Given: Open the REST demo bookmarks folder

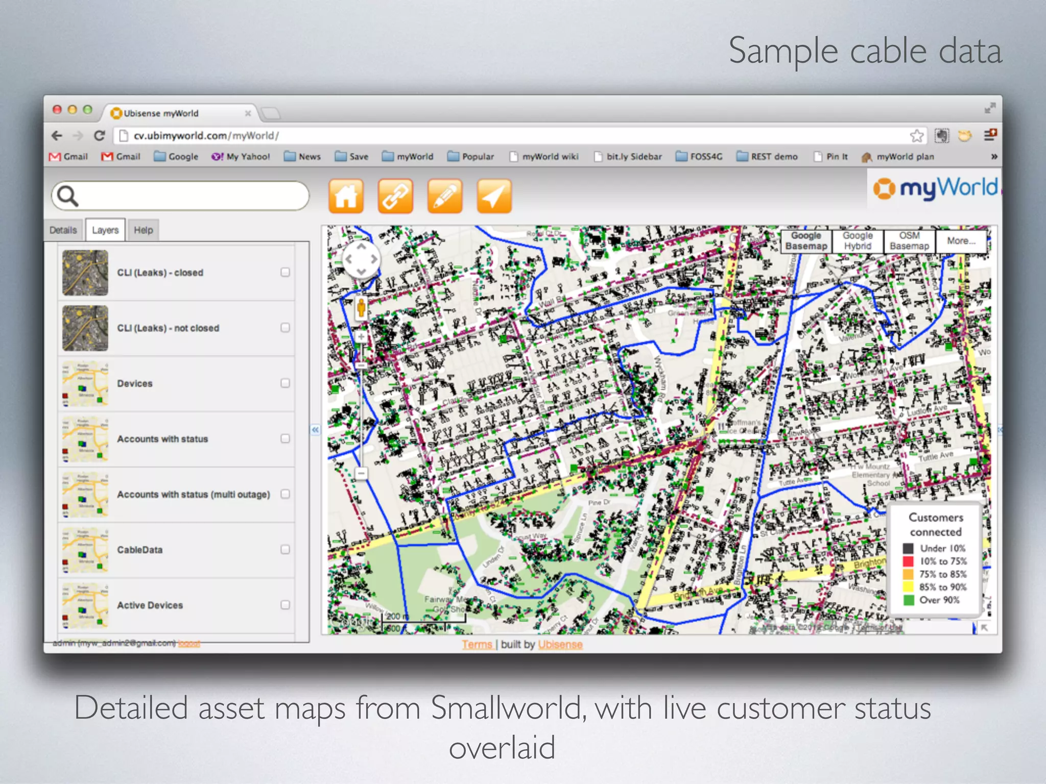Looking at the screenshot, I should (767, 157).
